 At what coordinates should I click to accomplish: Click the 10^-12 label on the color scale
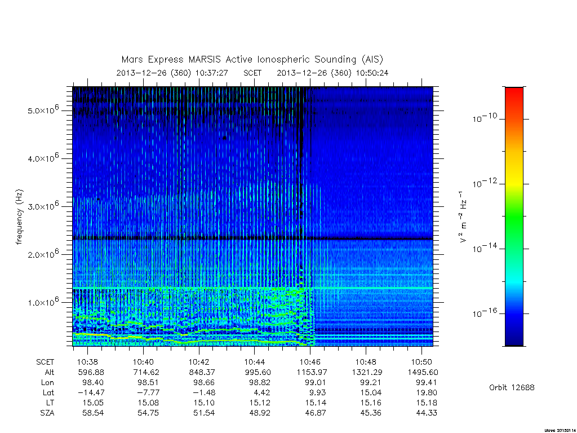[x=485, y=183]
